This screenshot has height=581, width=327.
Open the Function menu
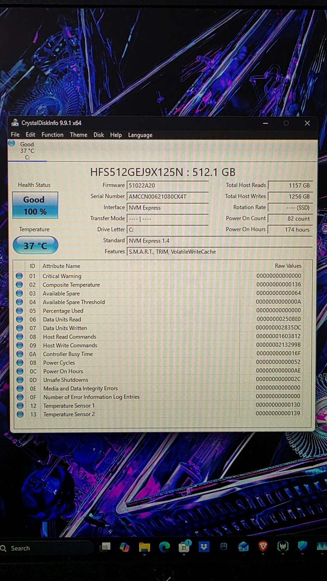point(52,135)
